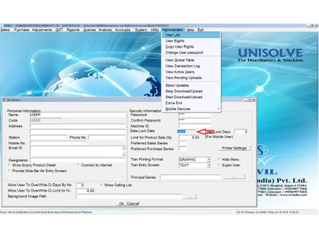Toggle Show Expiry Product Detail checkbox
Viewport: 319px width, 239px height.
[x=10, y=165]
